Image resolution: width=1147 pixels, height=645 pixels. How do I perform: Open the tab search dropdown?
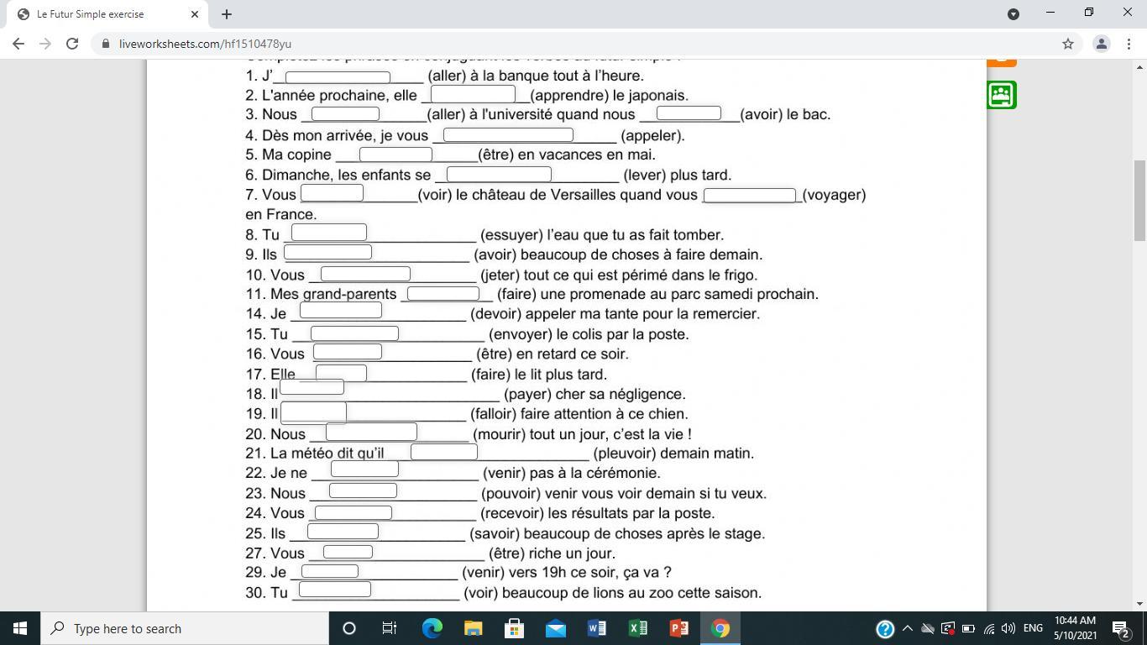pyautogui.click(x=1013, y=13)
